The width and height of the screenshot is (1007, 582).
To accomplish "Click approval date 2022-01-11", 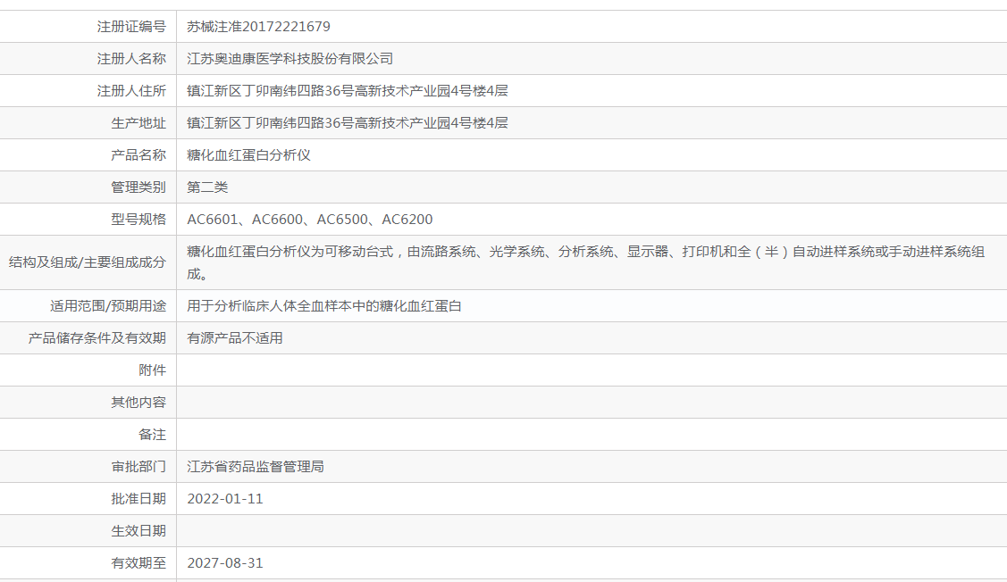I will (225, 498).
